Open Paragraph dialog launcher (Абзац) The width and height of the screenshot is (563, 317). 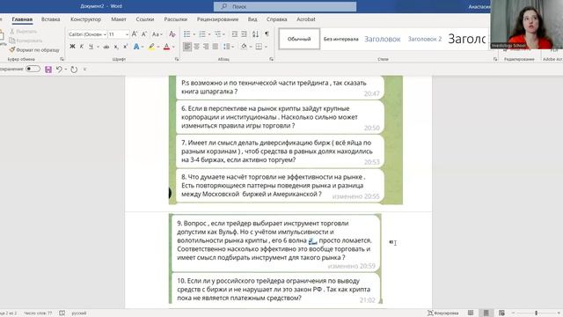(x=271, y=59)
